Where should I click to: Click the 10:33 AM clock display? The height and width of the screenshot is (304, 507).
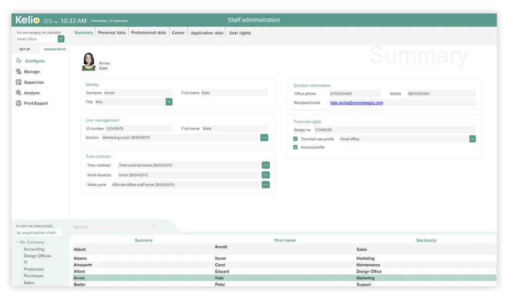(x=73, y=21)
